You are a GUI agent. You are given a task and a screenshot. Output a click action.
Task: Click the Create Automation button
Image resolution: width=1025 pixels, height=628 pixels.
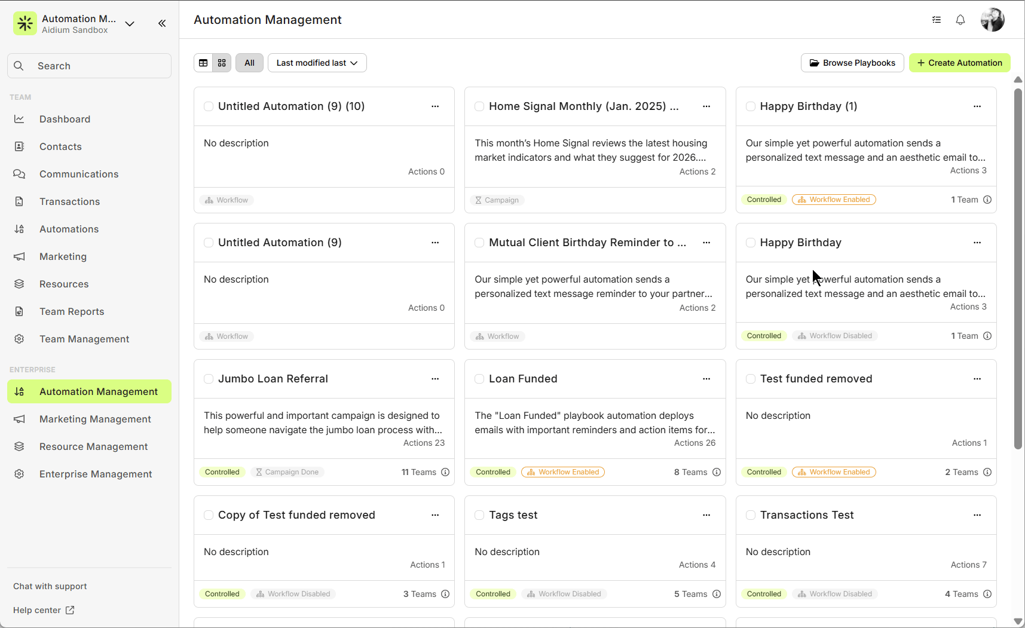[x=959, y=63]
